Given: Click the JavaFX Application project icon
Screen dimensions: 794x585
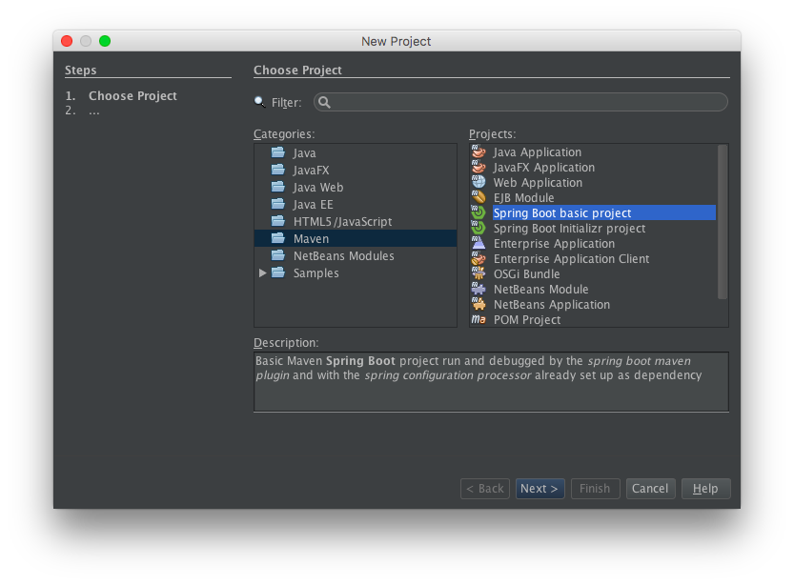Looking at the screenshot, I should 478,167.
